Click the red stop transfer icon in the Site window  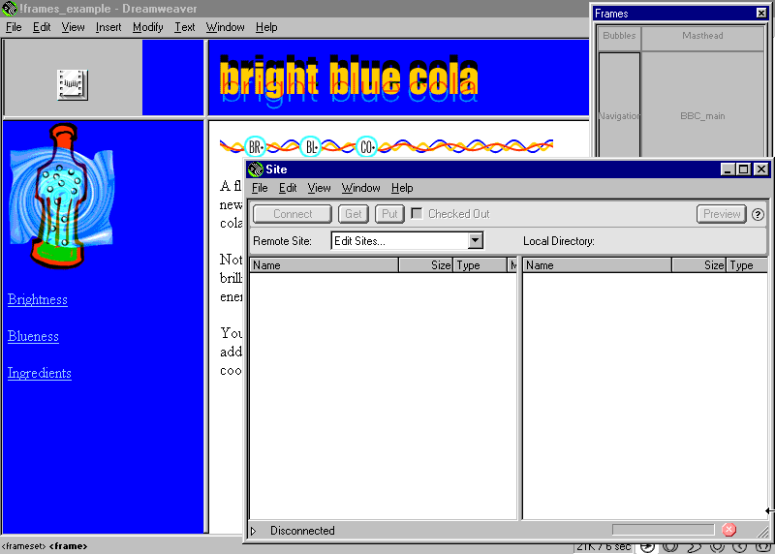pyautogui.click(x=728, y=530)
